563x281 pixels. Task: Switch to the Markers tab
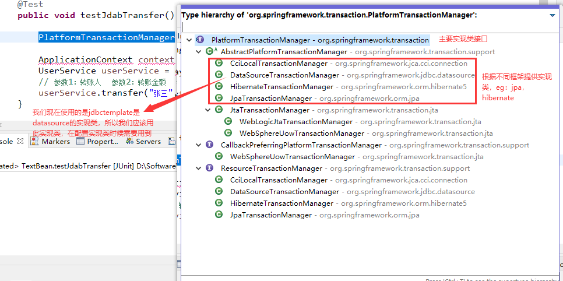pyautogui.click(x=51, y=142)
